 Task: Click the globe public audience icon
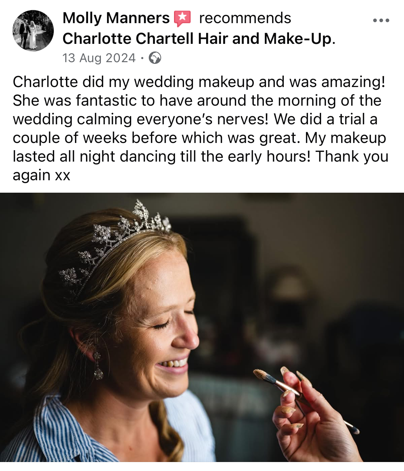155,58
